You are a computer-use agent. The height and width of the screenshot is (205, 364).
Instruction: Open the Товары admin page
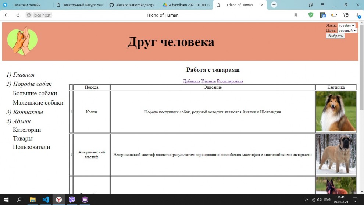point(22,138)
